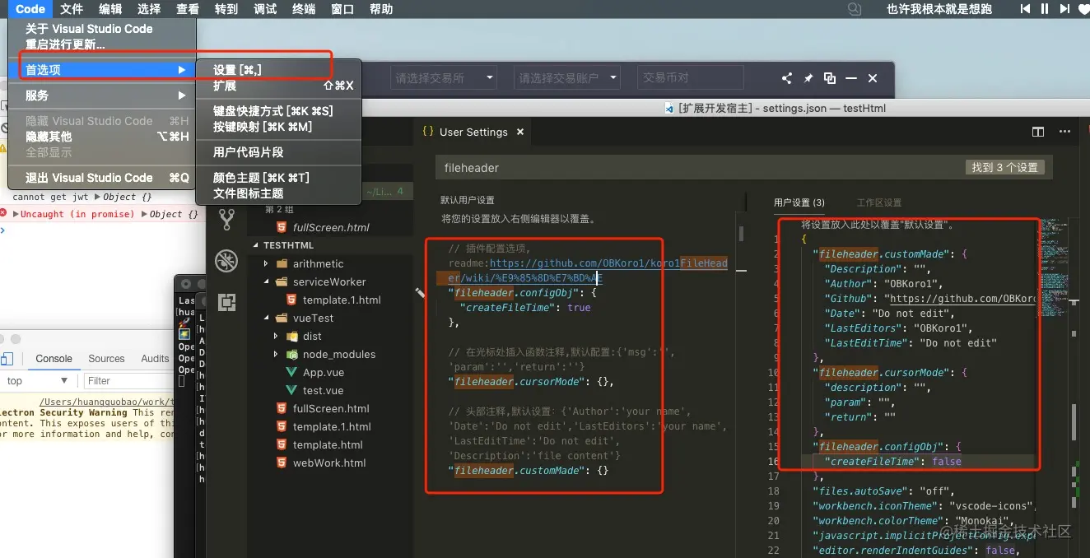Image resolution: width=1090 pixels, height=558 pixels.
Task: Skip to next track in menu bar
Action: pos(1064,9)
